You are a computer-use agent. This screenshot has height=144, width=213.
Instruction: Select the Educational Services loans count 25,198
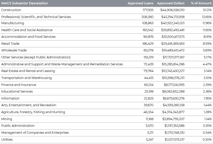[149, 92]
